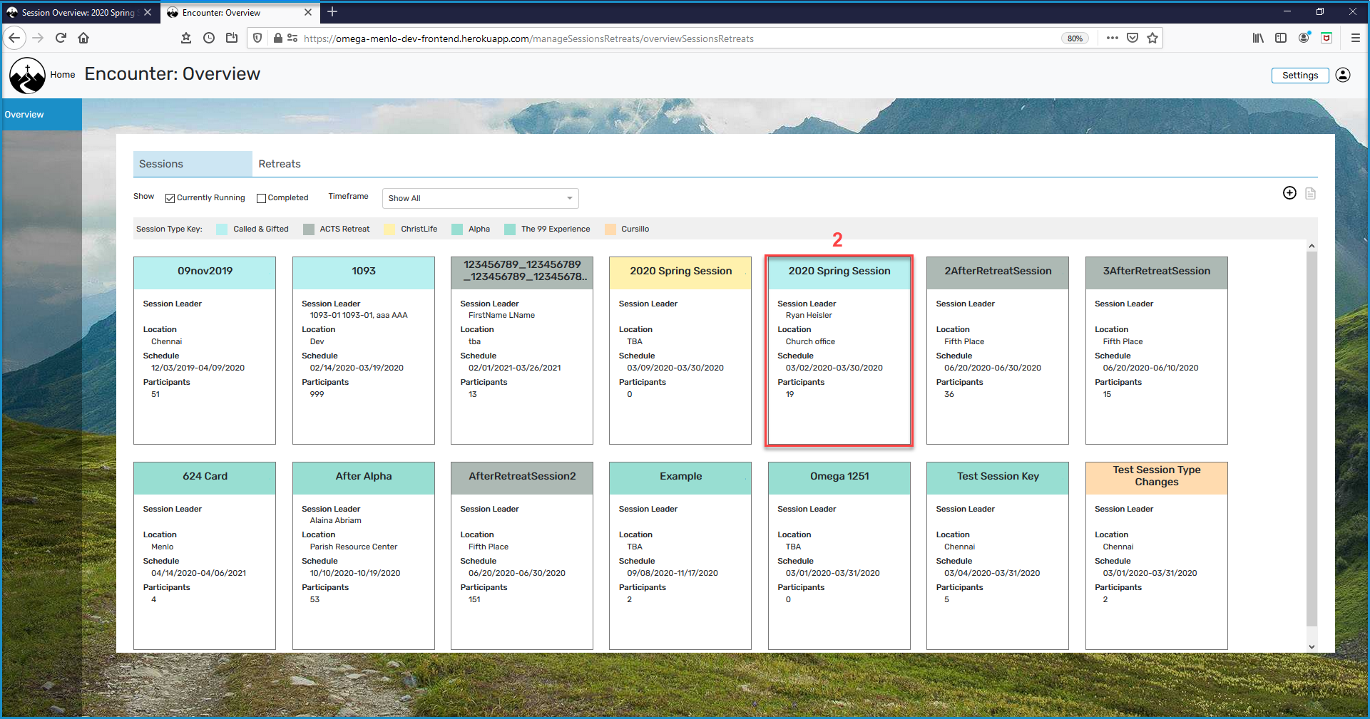The image size is (1370, 719).
Task: Save page to Pocket
Action: (x=1133, y=38)
